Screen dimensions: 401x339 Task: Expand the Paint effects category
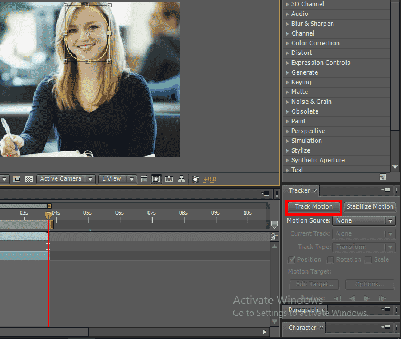[287, 122]
